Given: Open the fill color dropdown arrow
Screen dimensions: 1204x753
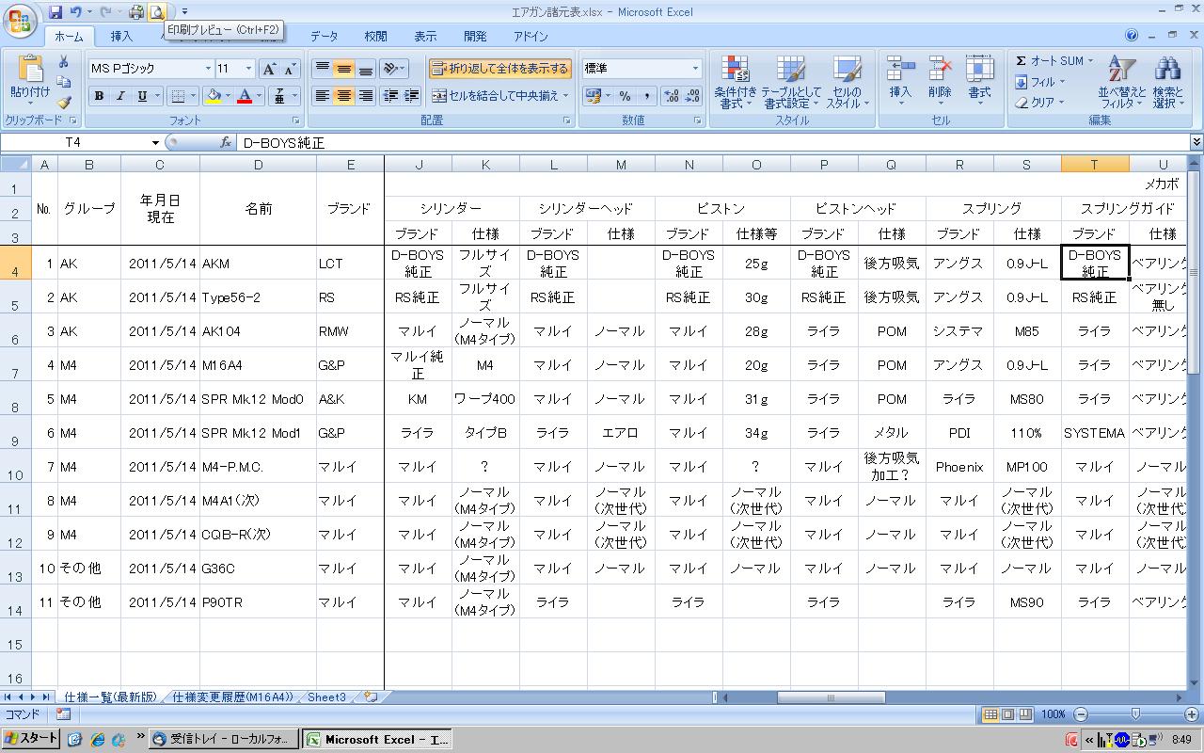Looking at the screenshot, I should tap(229, 96).
